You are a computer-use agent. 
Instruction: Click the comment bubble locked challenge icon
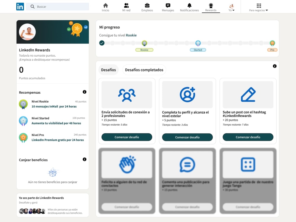coord(187,164)
